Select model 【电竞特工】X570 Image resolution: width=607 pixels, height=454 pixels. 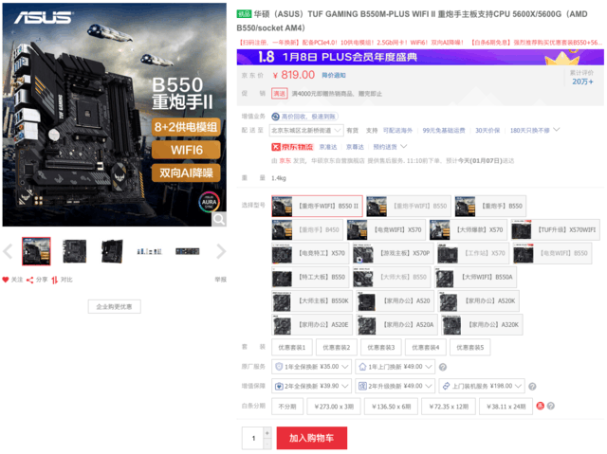click(x=310, y=253)
